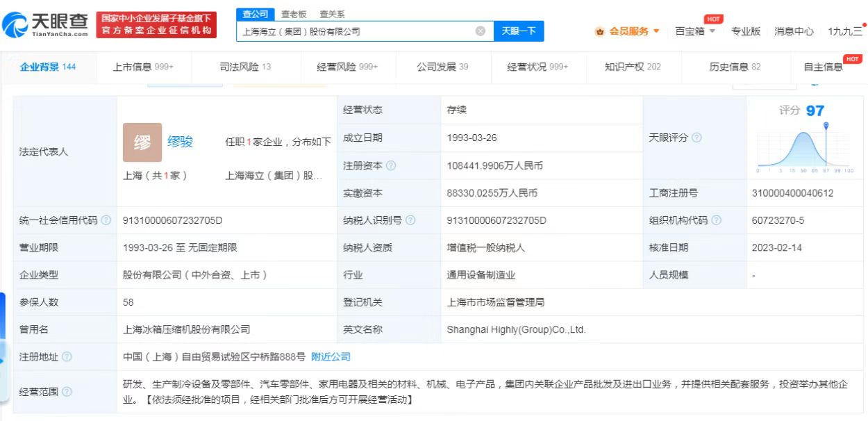This screenshot has width=868, height=421.
Task: Click the company type 股份有限公司（中外合资、上市）
Action: point(195,275)
